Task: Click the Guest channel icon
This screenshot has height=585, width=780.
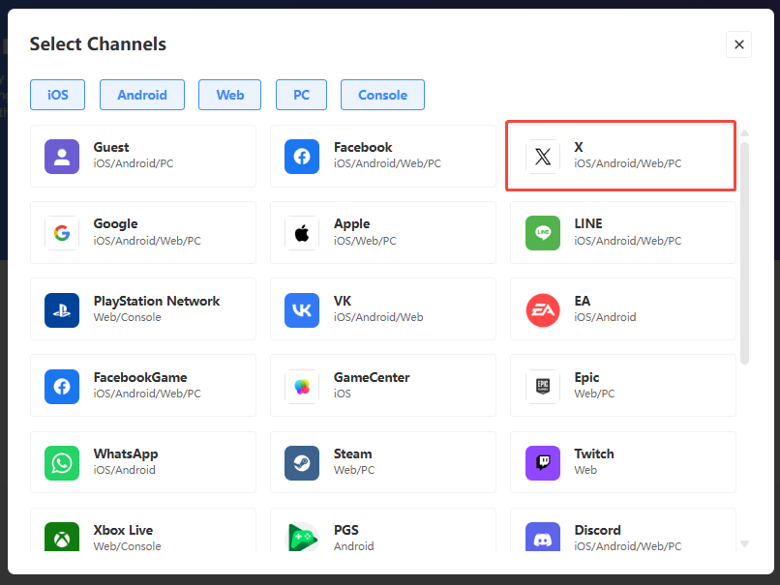Action: click(62, 156)
